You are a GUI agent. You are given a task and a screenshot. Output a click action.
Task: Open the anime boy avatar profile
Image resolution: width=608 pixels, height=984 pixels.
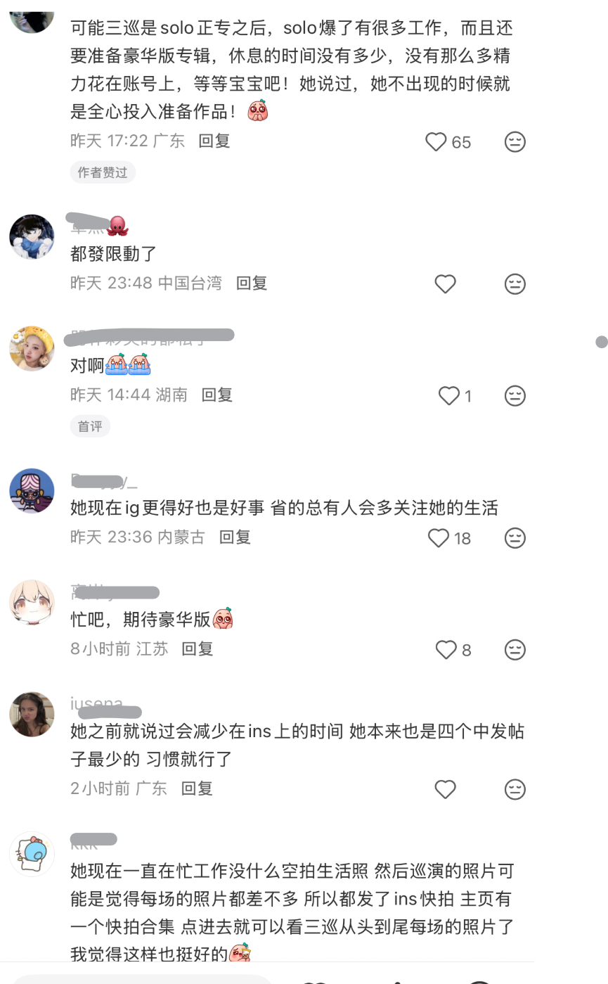tap(32, 237)
